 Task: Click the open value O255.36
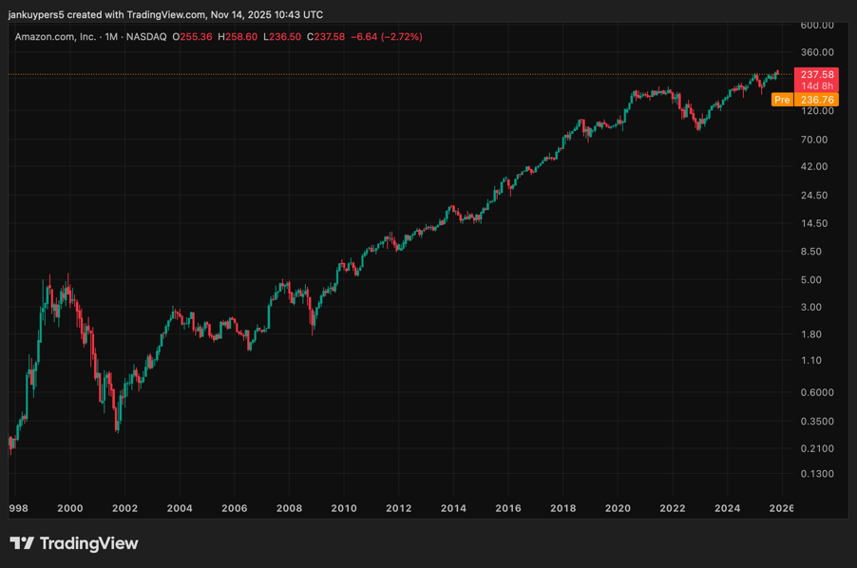(x=192, y=37)
